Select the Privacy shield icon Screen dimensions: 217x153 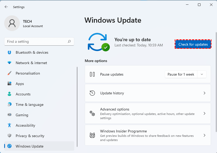point(9,136)
